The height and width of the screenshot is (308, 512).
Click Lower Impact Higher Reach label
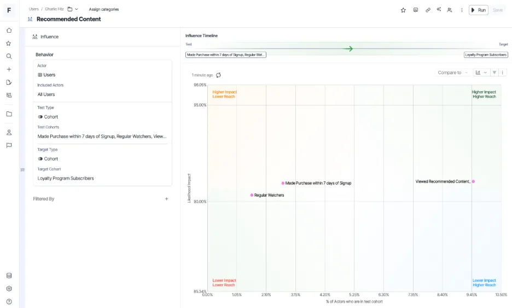click(484, 282)
